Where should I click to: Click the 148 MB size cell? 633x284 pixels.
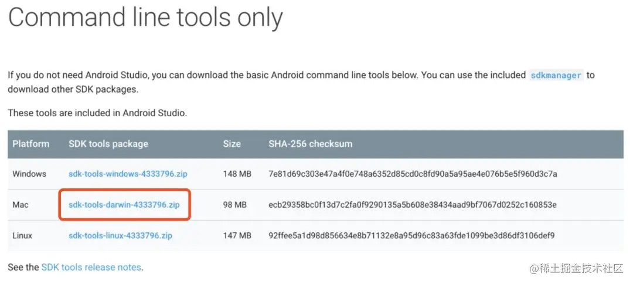click(237, 174)
